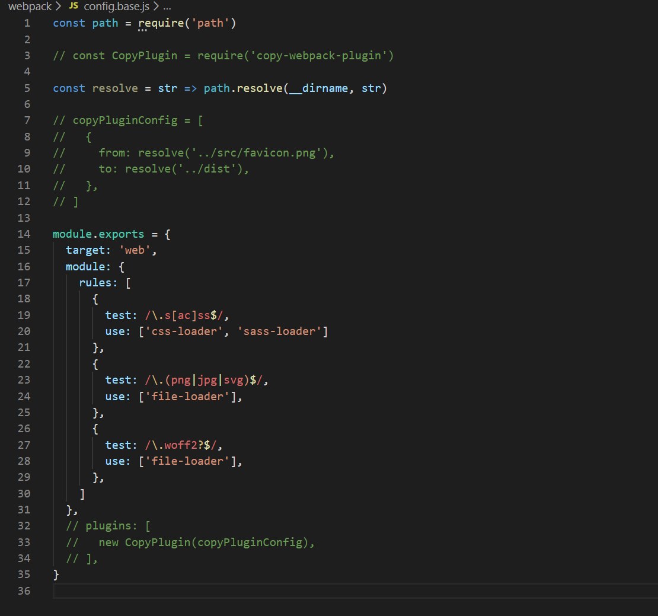Click line number 36 in gutter
The image size is (658, 616).
pos(24,591)
